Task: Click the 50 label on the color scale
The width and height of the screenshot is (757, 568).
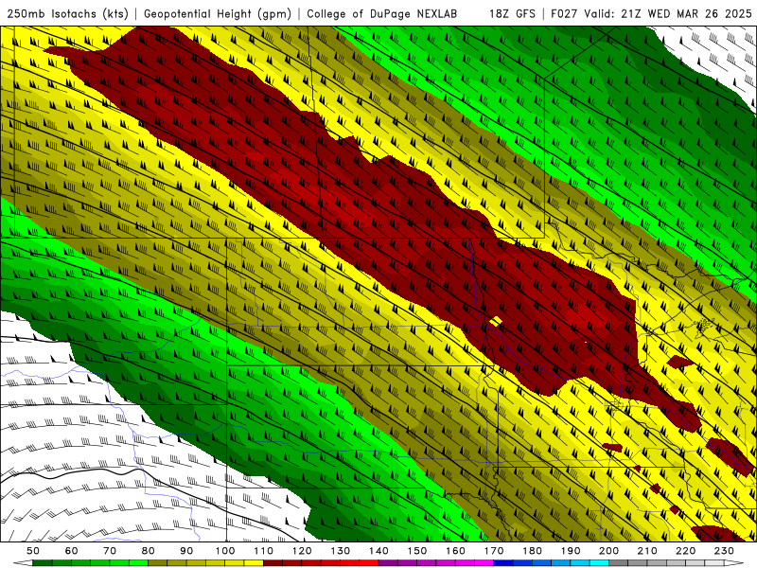Action: [x=33, y=551]
